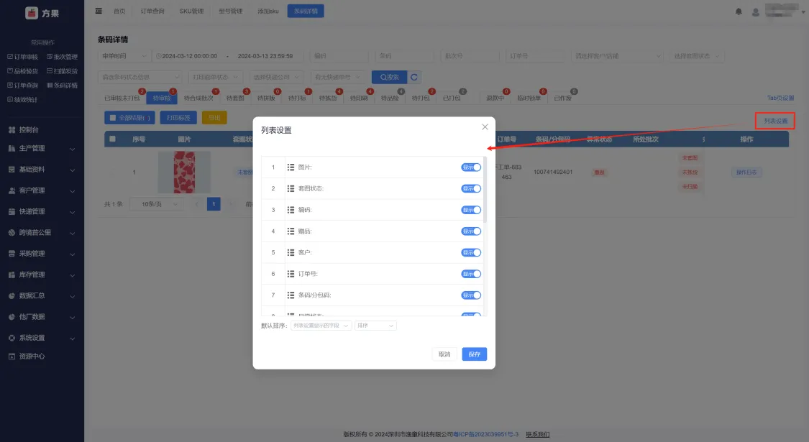Open 订单审核 shortcut in sidebar
The width and height of the screenshot is (809, 442).
click(x=23, y=57)
